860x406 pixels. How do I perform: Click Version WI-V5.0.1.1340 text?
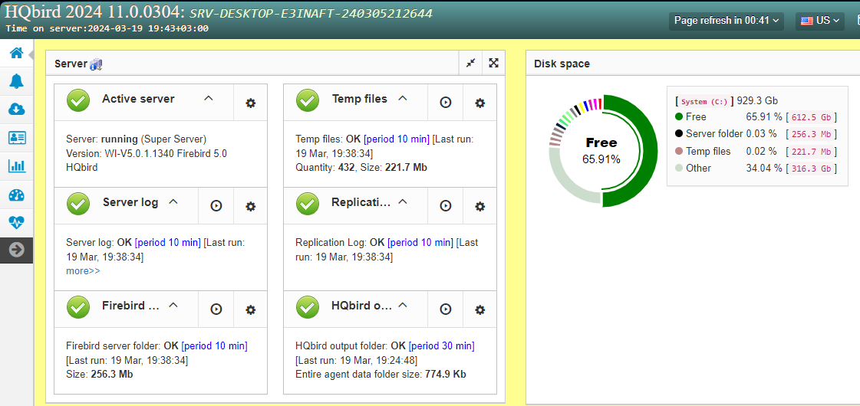point(147,153)
